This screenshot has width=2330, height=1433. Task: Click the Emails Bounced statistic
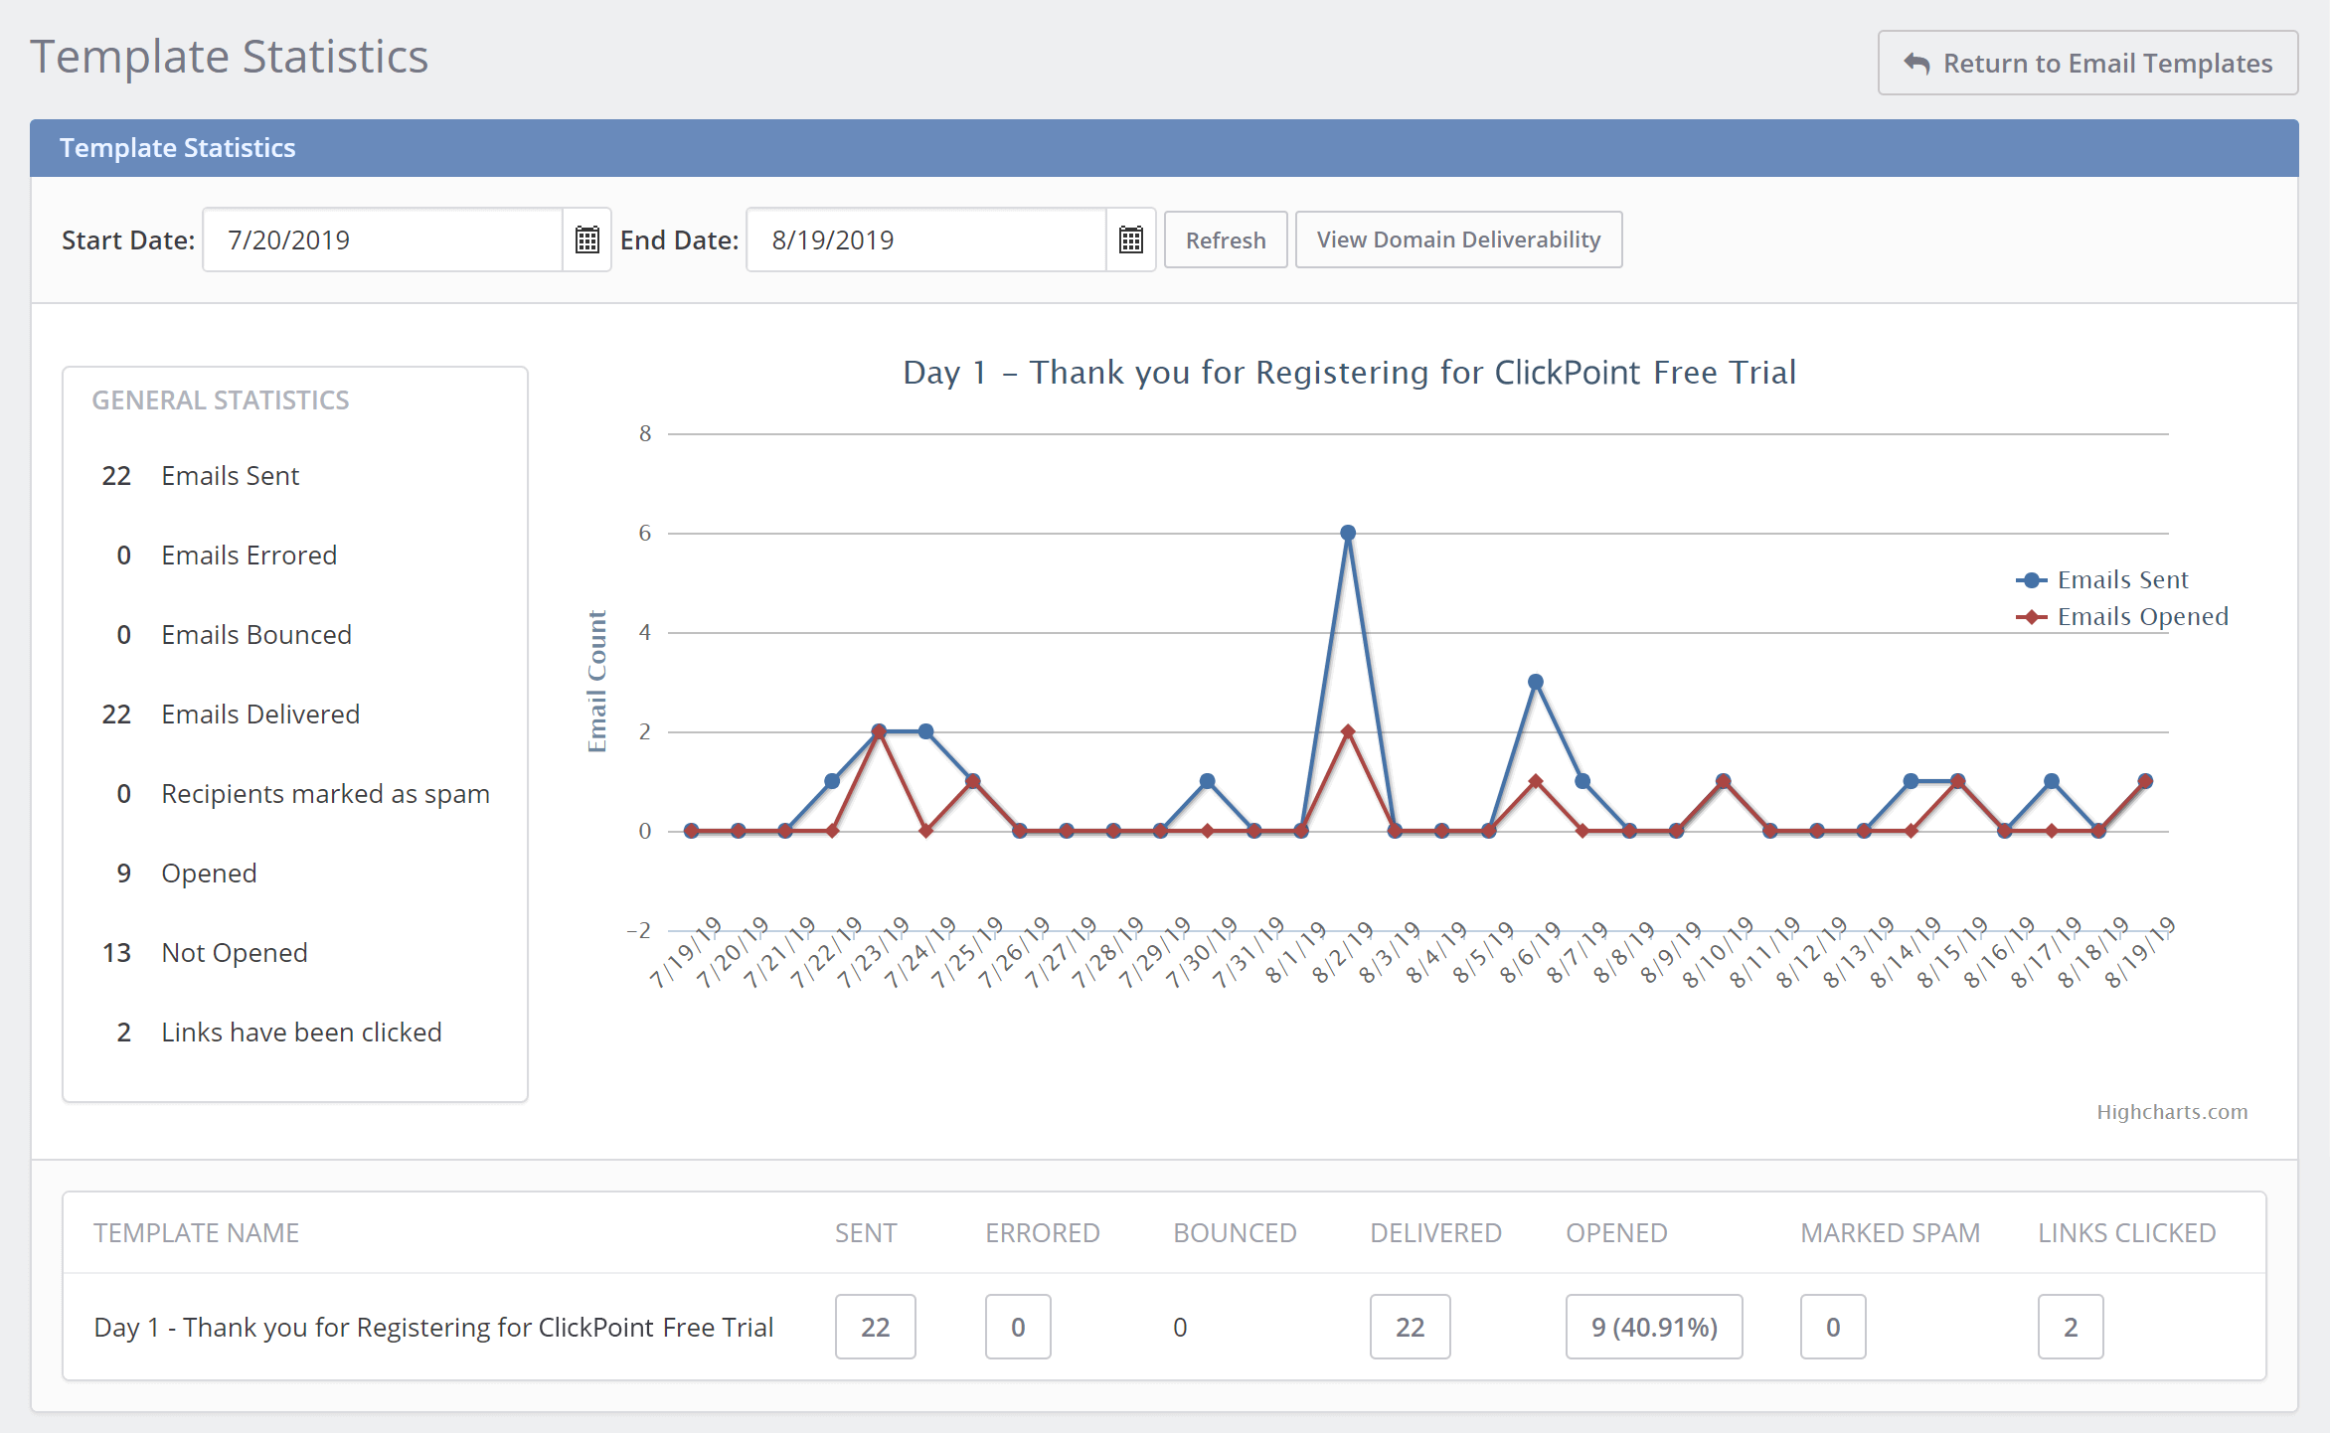[234, 635]
